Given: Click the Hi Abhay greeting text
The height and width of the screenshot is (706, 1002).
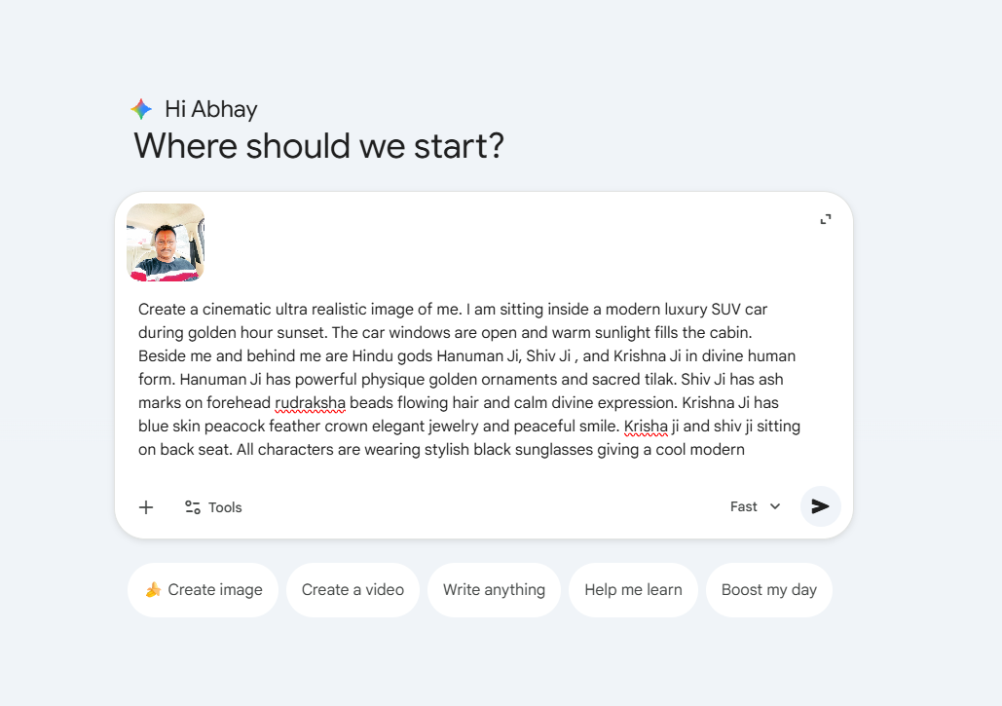Looking at the screenshot, I should [211, 109].
